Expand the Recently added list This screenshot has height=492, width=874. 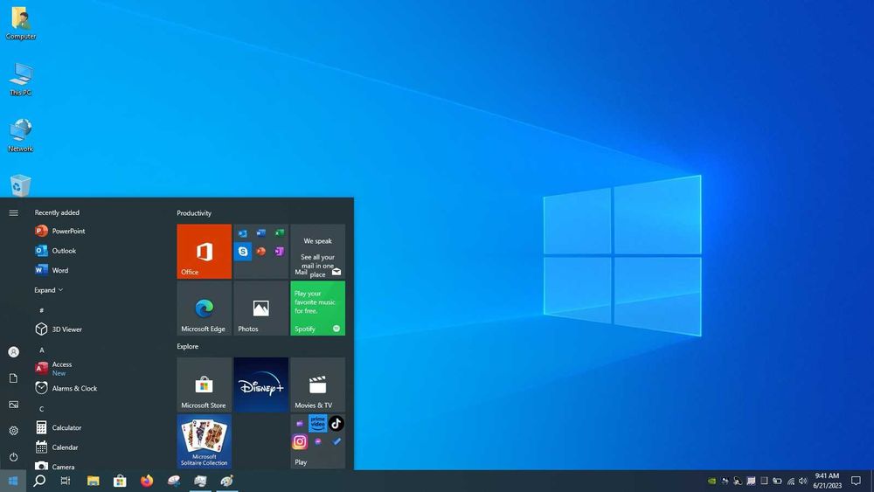pyautogui.click(x=48, y=290)
